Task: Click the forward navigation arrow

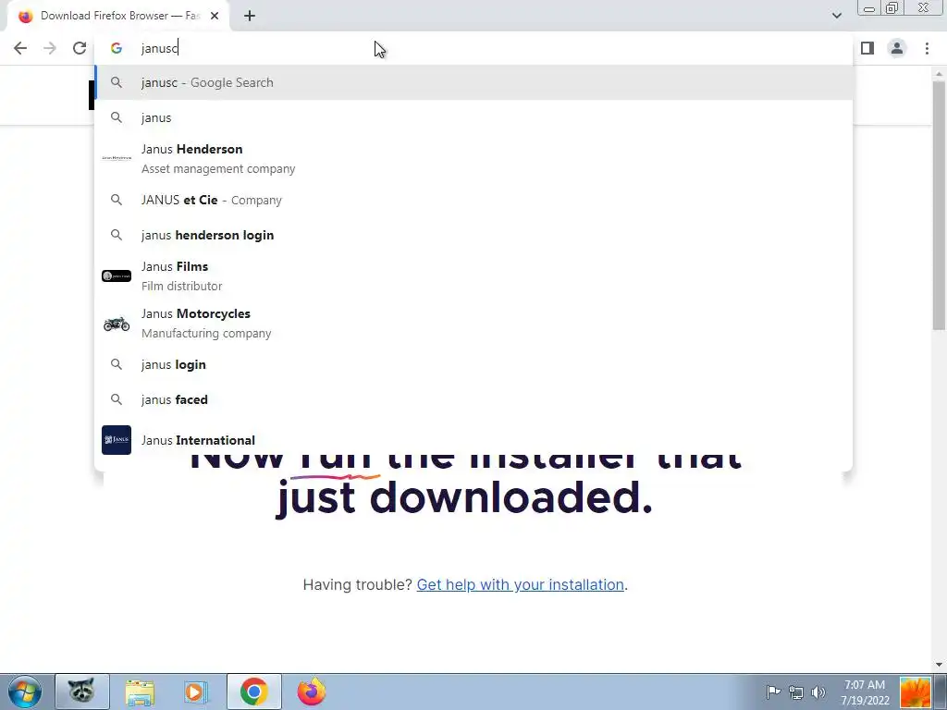Action: [x=50, y=48]
